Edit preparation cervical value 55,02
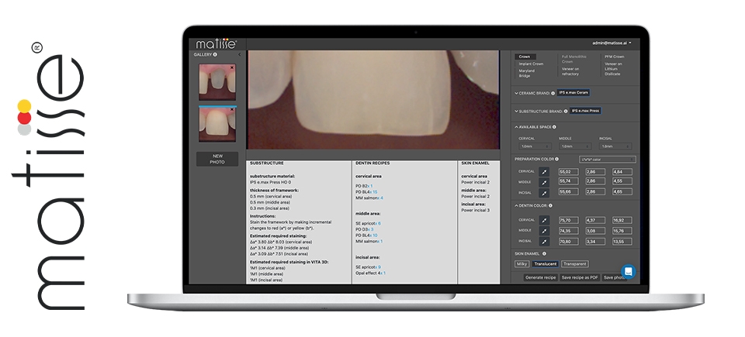 pos(568,172)
